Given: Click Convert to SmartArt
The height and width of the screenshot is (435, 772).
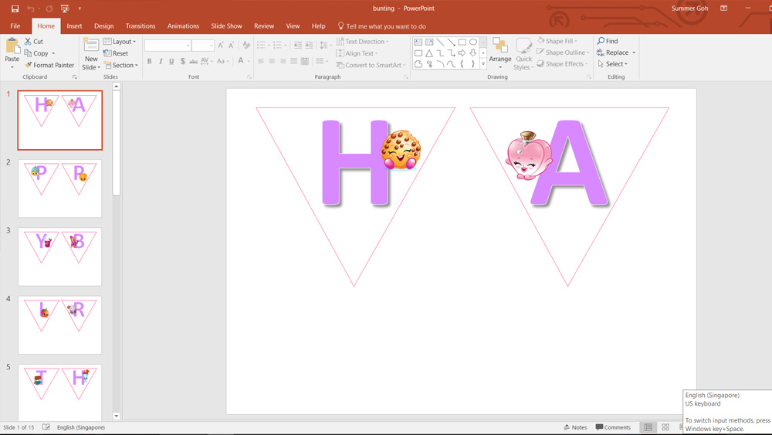Looking at the screenshot, I should [x=371, y=65].
